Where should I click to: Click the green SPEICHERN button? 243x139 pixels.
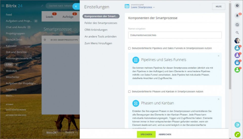(146, 134)
